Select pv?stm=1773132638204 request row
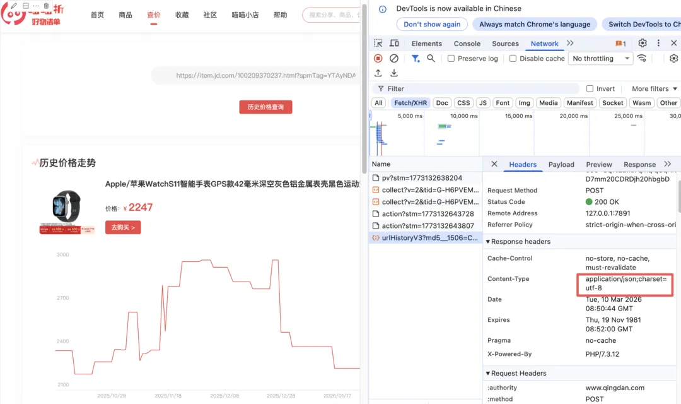Screen dimensions: 681x404 click(426, 178)
